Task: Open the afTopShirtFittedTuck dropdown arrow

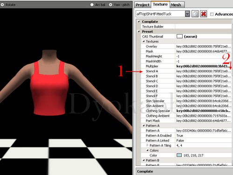Action: pos(187,14)
